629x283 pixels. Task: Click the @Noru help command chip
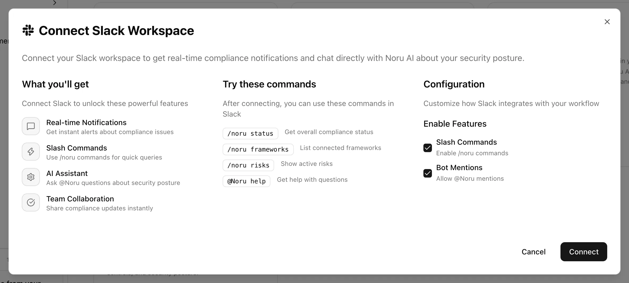point(246,181)
